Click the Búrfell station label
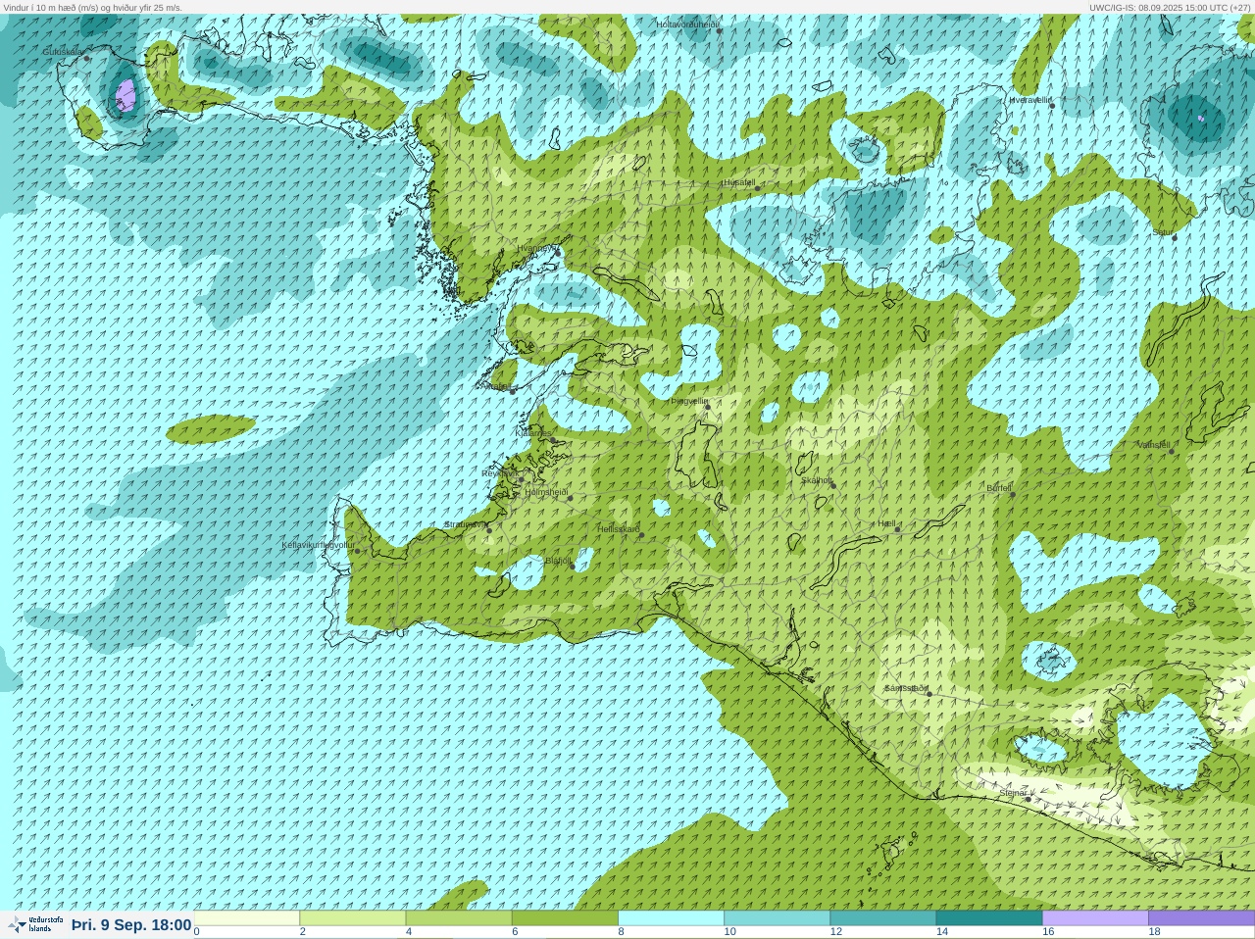1255x939 pixels. (999, 488)
